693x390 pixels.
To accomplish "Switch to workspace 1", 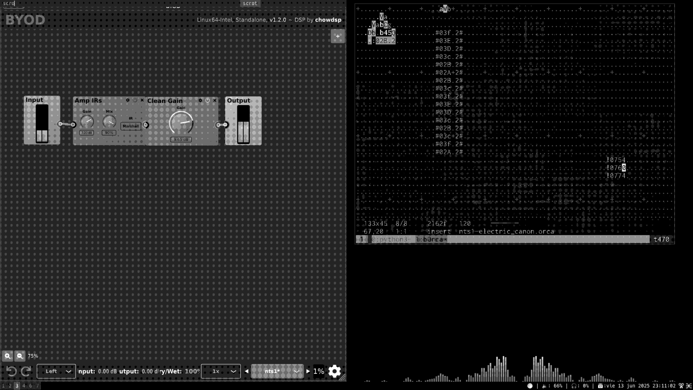I will click(x=3, y=385).
